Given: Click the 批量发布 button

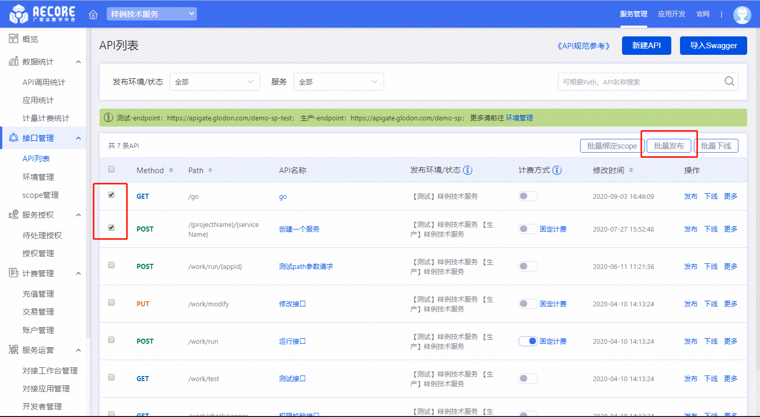Looking at the screenshot, I should coord(669,146).
